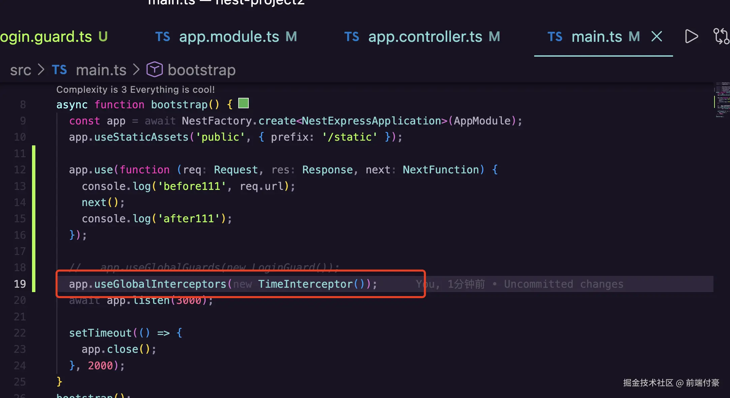Open the bootstrap breadcrumb symbol dropdown
Viewport: 730px width, 398px height.
coord(202,70)
